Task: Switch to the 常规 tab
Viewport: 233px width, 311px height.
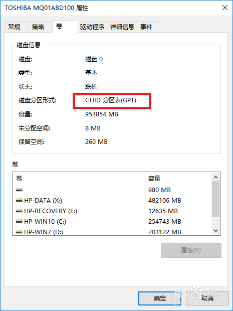Action: [x=17, y=27]
